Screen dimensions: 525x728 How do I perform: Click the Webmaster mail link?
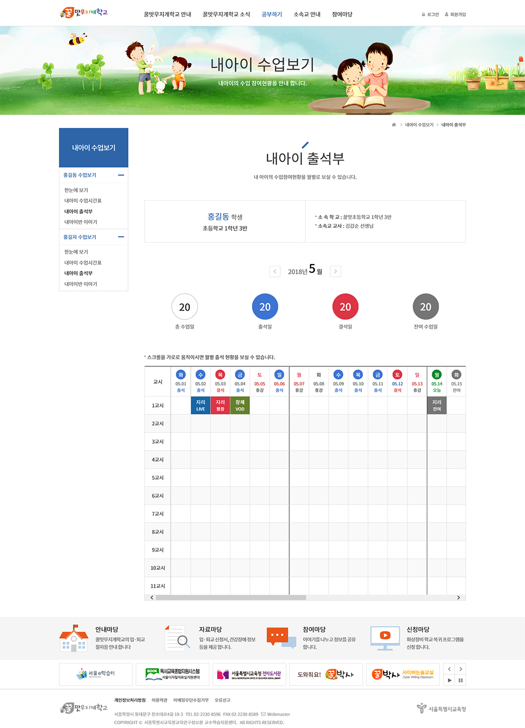click(x=276, y=714)
